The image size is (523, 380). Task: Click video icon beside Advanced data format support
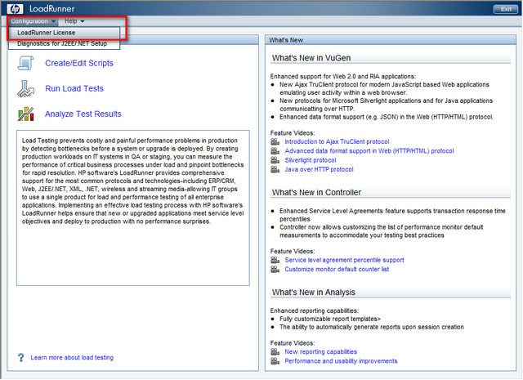275,151
